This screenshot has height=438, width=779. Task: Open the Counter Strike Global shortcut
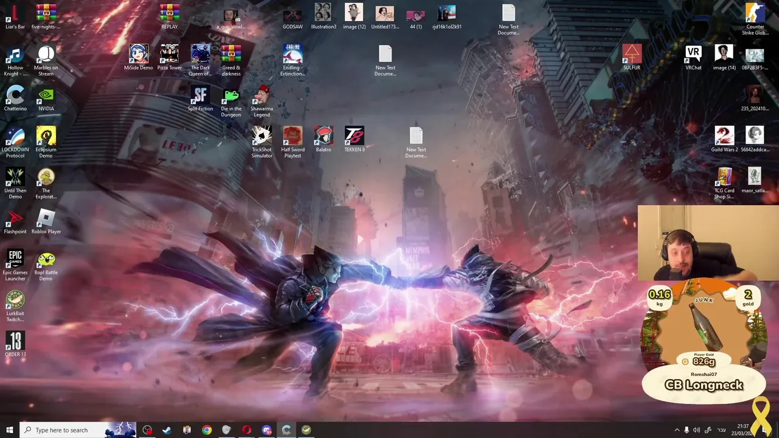click(755, 19)
